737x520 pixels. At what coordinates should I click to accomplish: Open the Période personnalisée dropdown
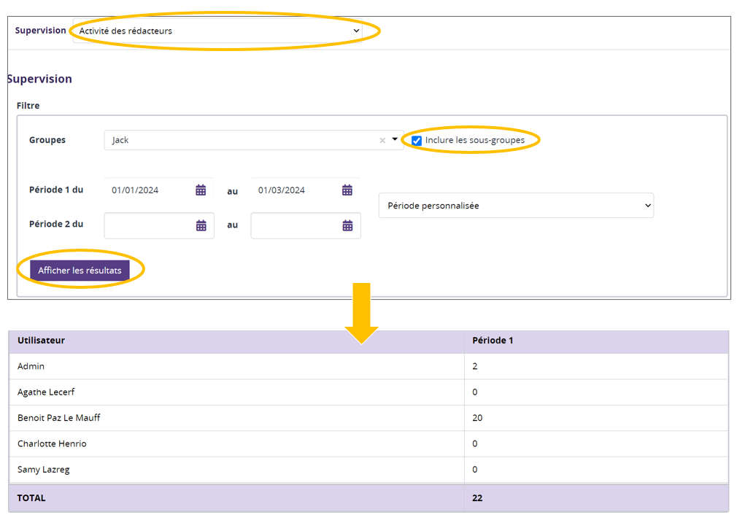point(516,206)
